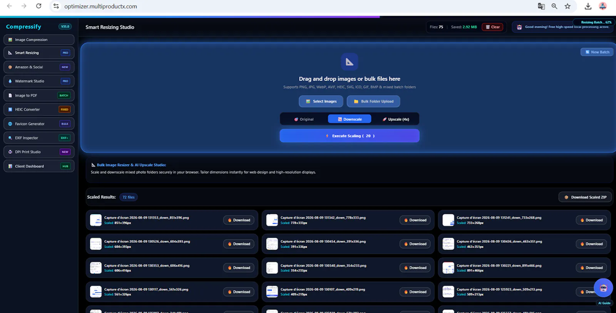Click the Saved: 2.92 MB stat
The width and height of the screenshot is (616, 313).
pyautogui.click(x=464, y=27)
